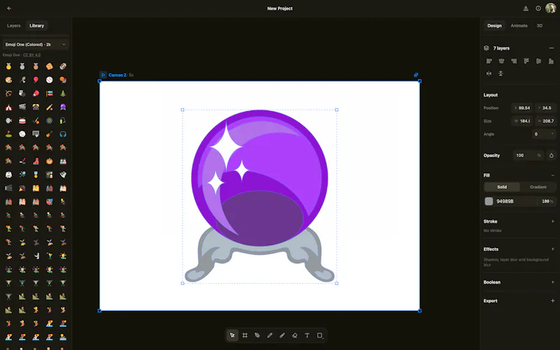Select the Text tool
This screenshot has width=560, height=350.
[307, 335]
